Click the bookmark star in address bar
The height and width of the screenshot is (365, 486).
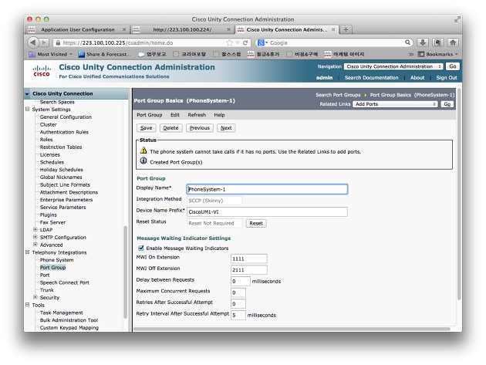click(229, 42)
